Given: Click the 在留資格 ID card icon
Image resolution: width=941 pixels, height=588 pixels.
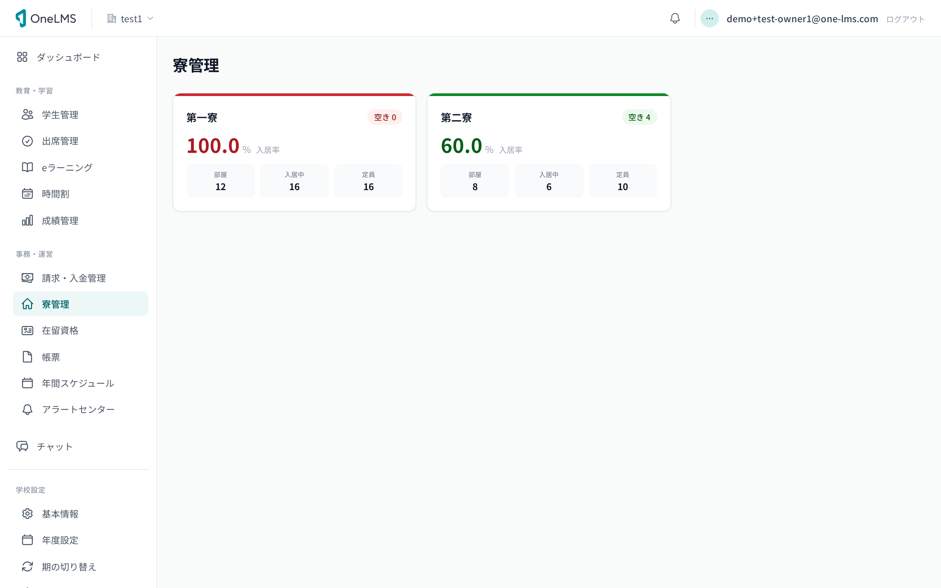Looking at the screenshot, I should tap(27, 330).
